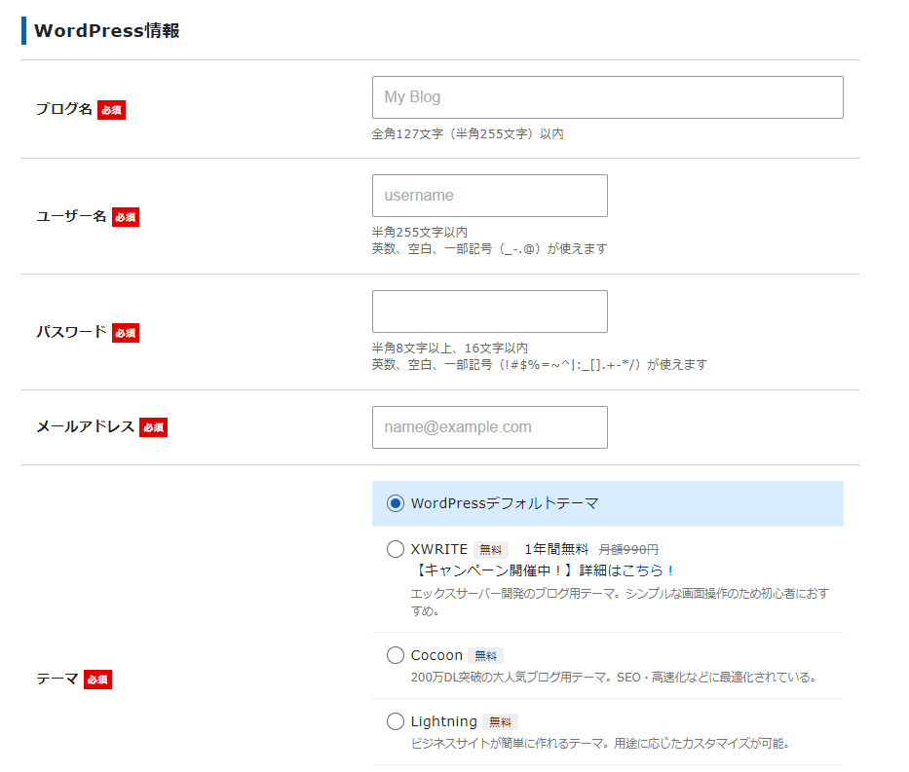Click the 半角8文字以上、16文字以内 hint
The width and height of the screenshot is (909, 772).
[x=449, y=349]
